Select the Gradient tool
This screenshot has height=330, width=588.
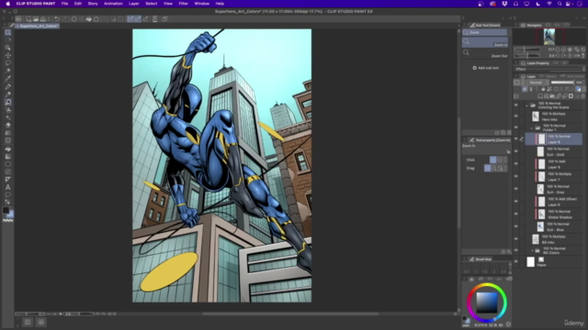[x=8, y=157]
